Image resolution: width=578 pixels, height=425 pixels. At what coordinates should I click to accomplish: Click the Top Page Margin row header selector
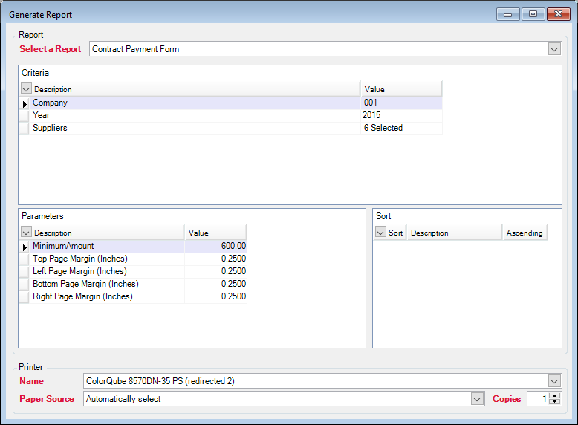(x=25, y=259)
